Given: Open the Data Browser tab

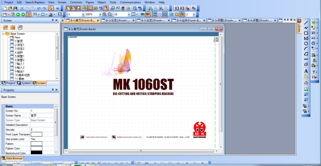Looking at the screenshot, I should [x=12, y=158].
